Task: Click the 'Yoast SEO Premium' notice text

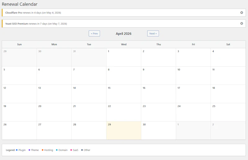Action: [x=17, y=24]
